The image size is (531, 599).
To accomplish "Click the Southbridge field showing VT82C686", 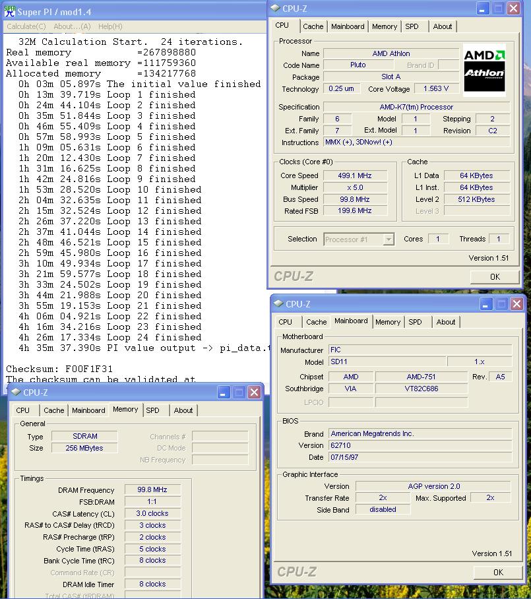I will (x=422, y=389).
